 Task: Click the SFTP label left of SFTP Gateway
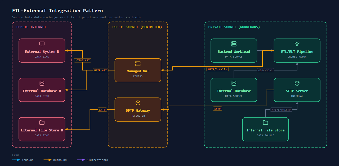pyautogui.click(x=102, y=110)
